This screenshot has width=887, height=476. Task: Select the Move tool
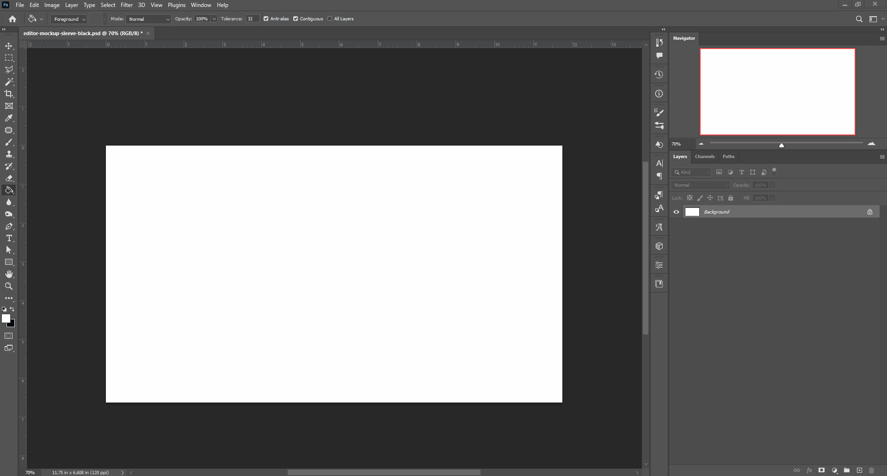click(9, 46)
